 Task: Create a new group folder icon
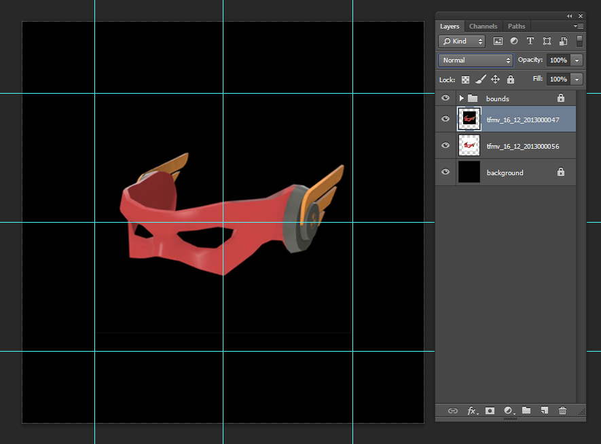tap(526, 410)
